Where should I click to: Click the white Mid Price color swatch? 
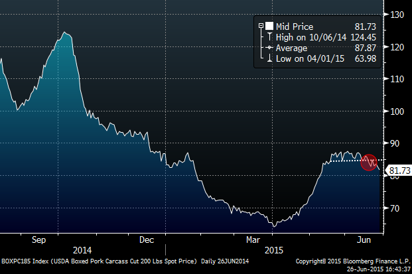tap(270, 26)
